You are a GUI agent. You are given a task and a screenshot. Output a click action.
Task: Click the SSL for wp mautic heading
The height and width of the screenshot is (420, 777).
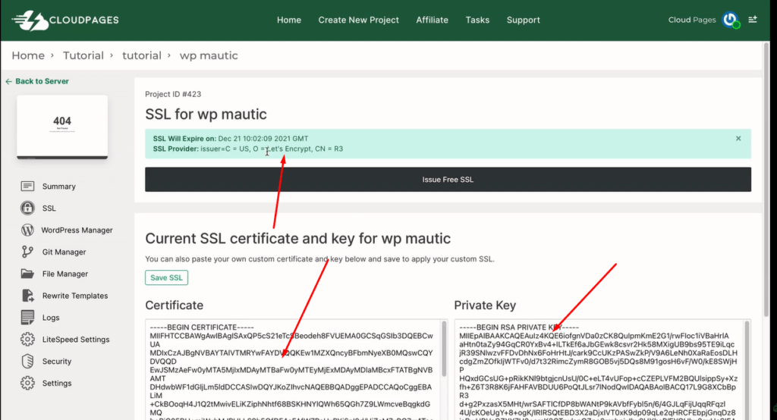tap(206, 114)
